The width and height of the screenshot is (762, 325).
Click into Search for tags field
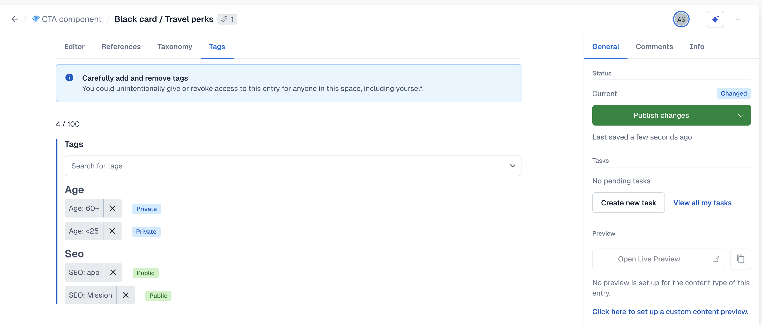click(284, 166)
